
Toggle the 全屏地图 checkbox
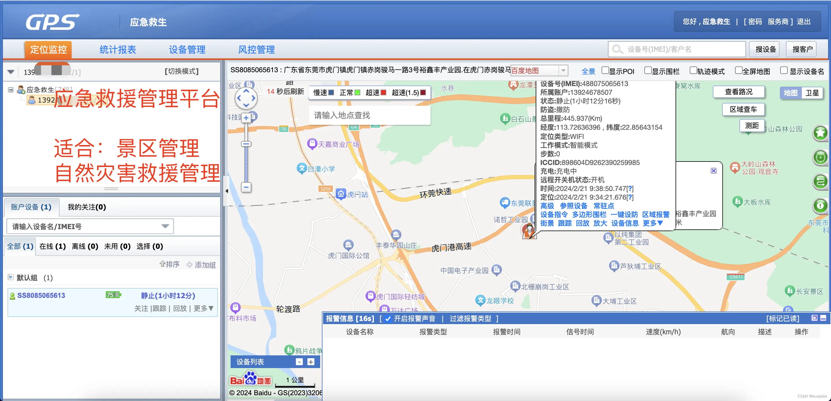pos(739,71)
